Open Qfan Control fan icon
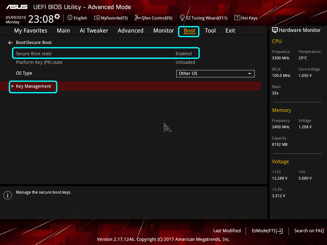Screen dimensions: 327x245 pos(137,18)
